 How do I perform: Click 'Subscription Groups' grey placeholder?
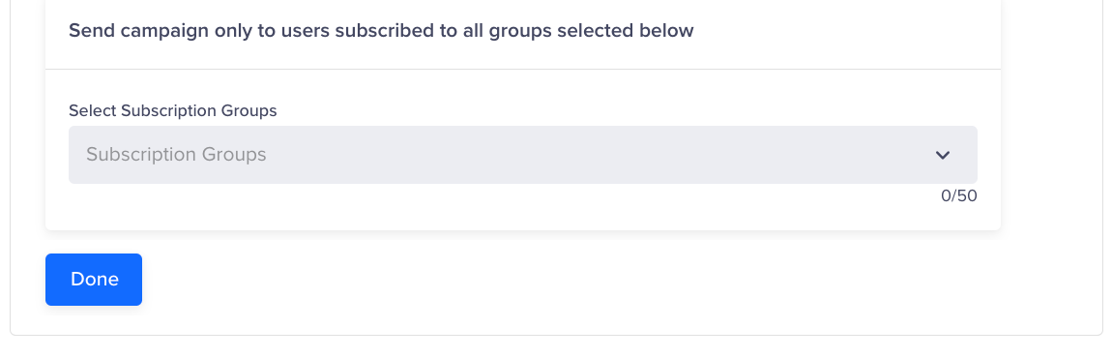176,155
